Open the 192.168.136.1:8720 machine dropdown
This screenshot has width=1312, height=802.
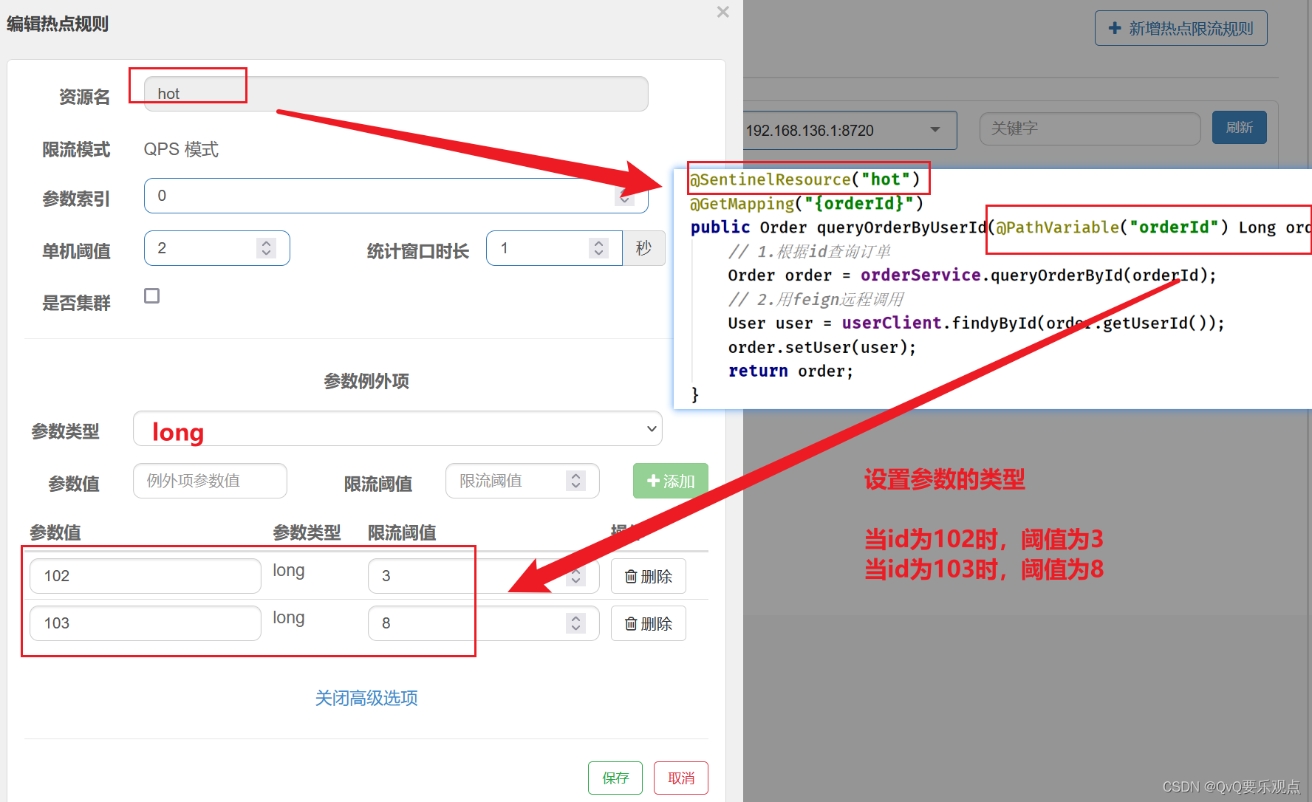tap(850, 130)
